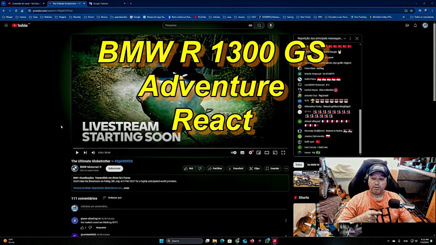Switch to Conteúdo do canal tab
The width and height of the screenshot is (436, 245).
[26, 3]
